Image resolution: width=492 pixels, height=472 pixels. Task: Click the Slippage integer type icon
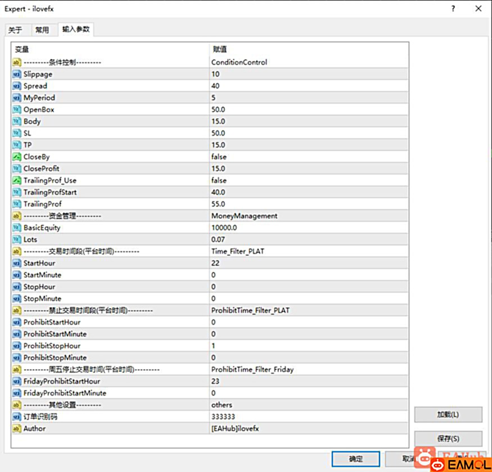[17, 74]
